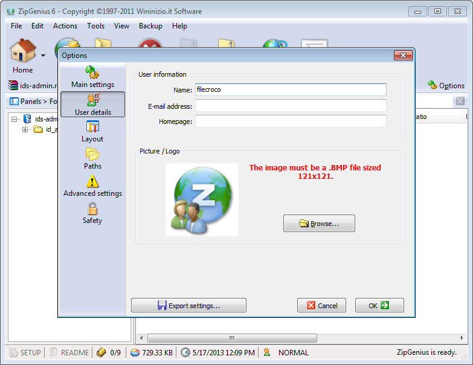This screenshot has width=473, height=365.
Task: Click the E-mail address input field
Action: [x=291, y=106]
